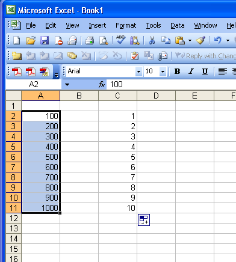236x262 pixels.
Task: Click the Permission icon with red stop sign
Action: click(x=58, y=41)
